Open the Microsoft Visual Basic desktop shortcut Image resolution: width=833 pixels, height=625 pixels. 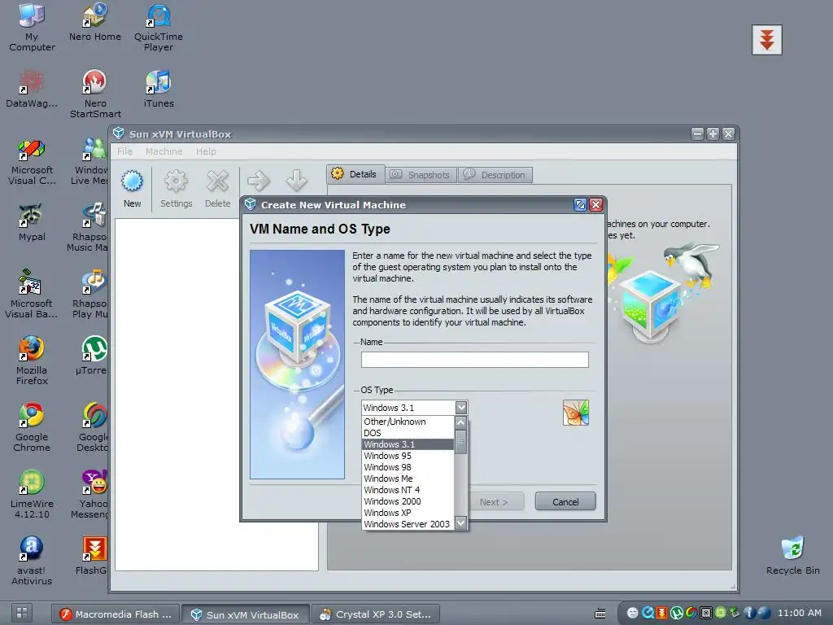[32, 295]
